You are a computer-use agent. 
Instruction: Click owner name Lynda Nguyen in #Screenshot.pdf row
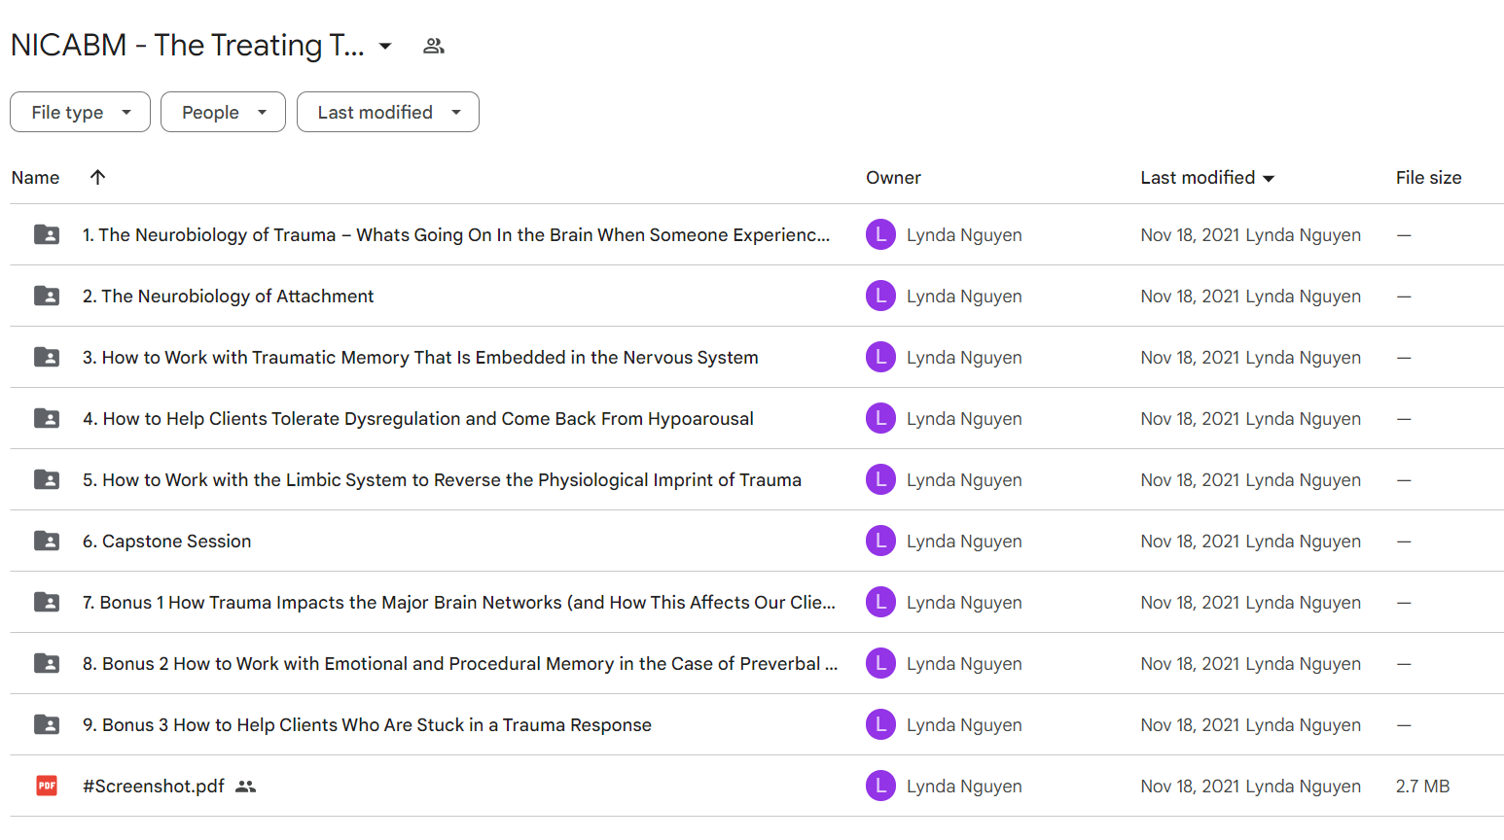(x=964, y=787)
